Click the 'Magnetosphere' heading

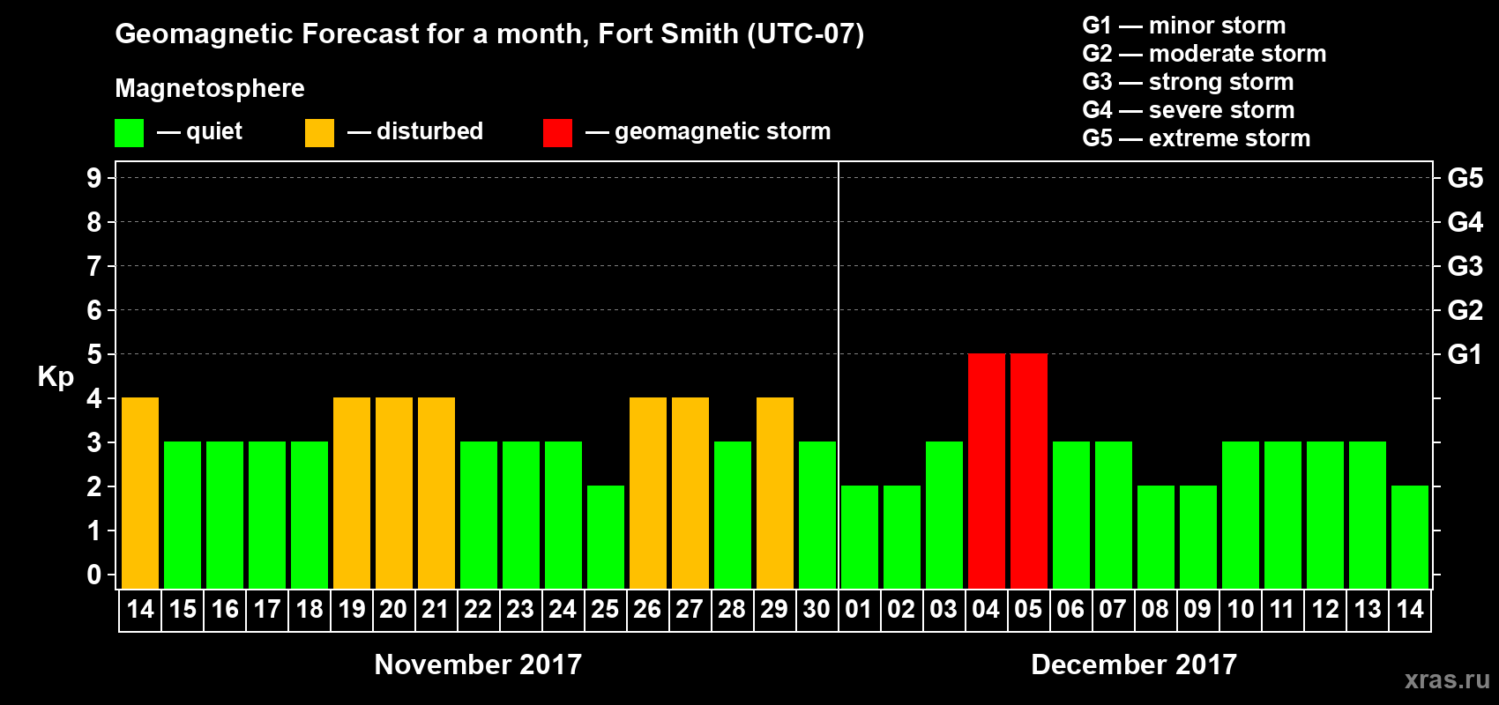coord(210,88)
